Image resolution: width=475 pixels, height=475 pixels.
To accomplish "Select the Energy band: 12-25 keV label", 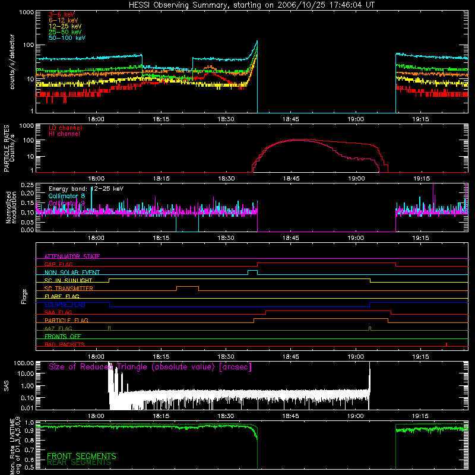I will pyautogui.click(x=86, y=189).
